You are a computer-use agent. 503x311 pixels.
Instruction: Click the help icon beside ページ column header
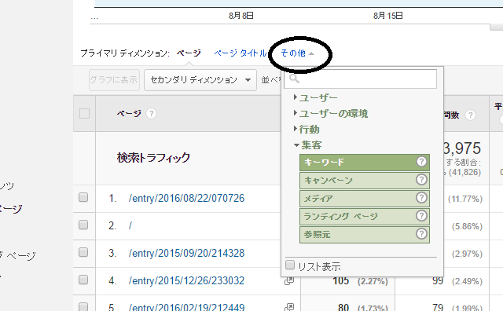[151, 114]
